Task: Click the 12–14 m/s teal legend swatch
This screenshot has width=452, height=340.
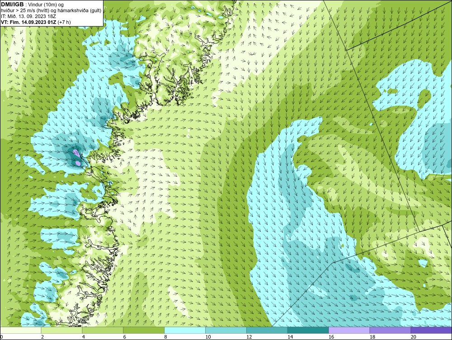Action: 267,330
